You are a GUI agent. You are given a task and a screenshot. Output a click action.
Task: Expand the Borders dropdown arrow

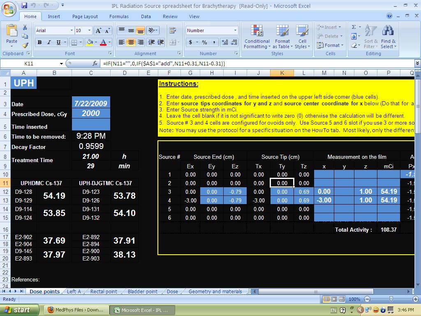coord(81,42)
